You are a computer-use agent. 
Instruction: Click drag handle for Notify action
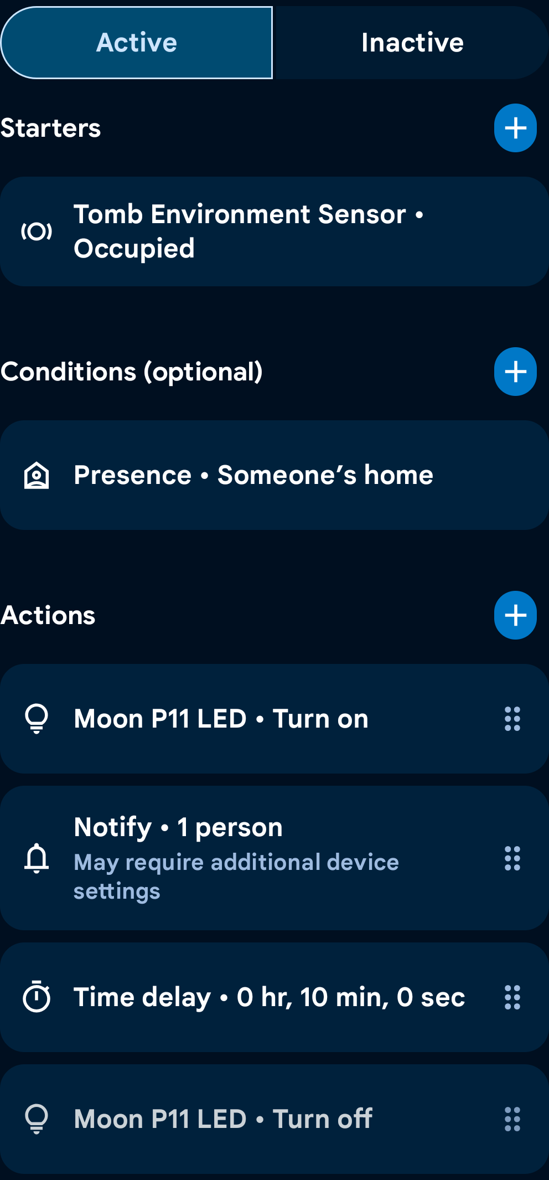(x=512, y=858)
